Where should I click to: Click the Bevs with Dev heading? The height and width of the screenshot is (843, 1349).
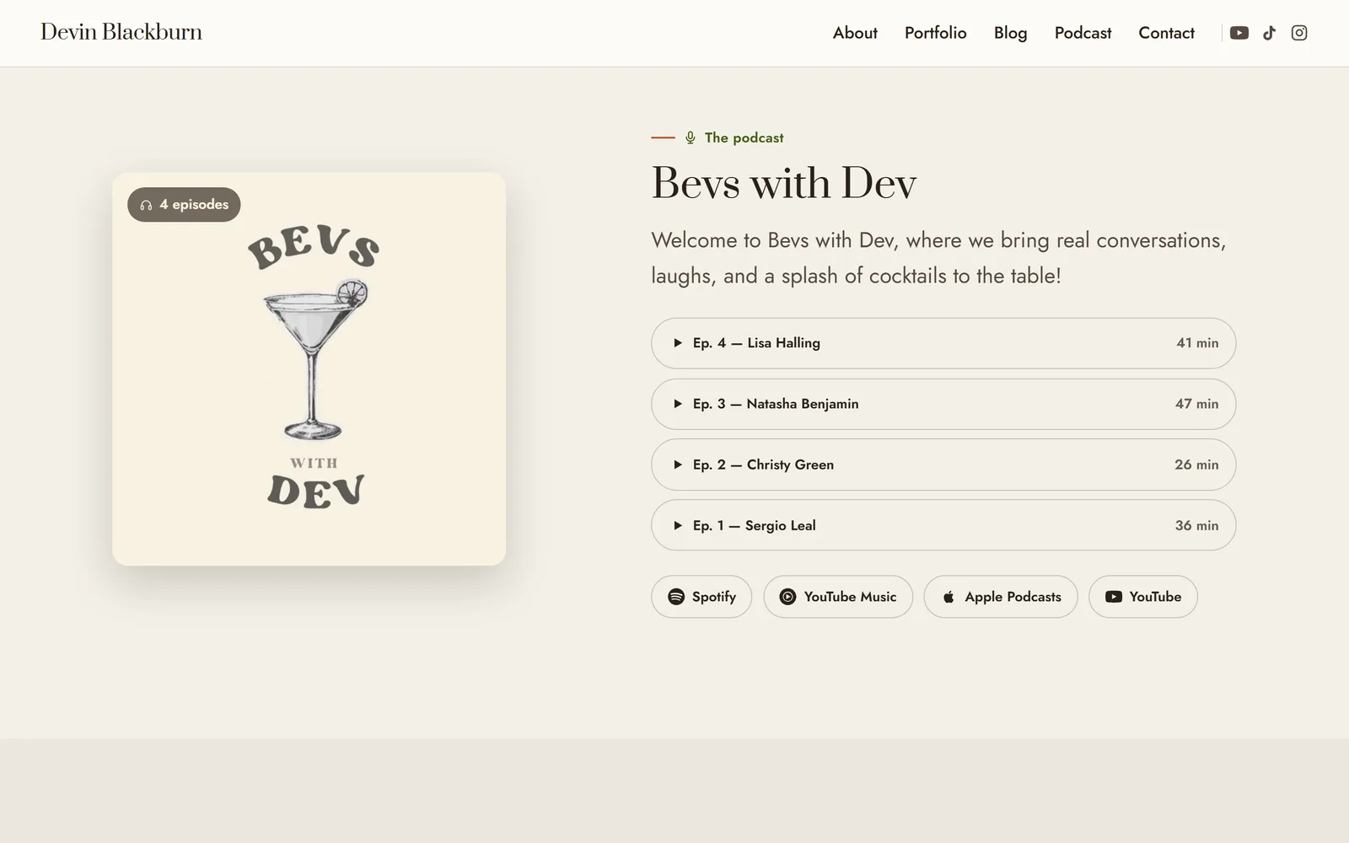point(784,183)
